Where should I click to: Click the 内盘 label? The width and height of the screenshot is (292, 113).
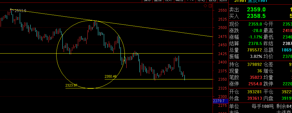coord(268,98)
